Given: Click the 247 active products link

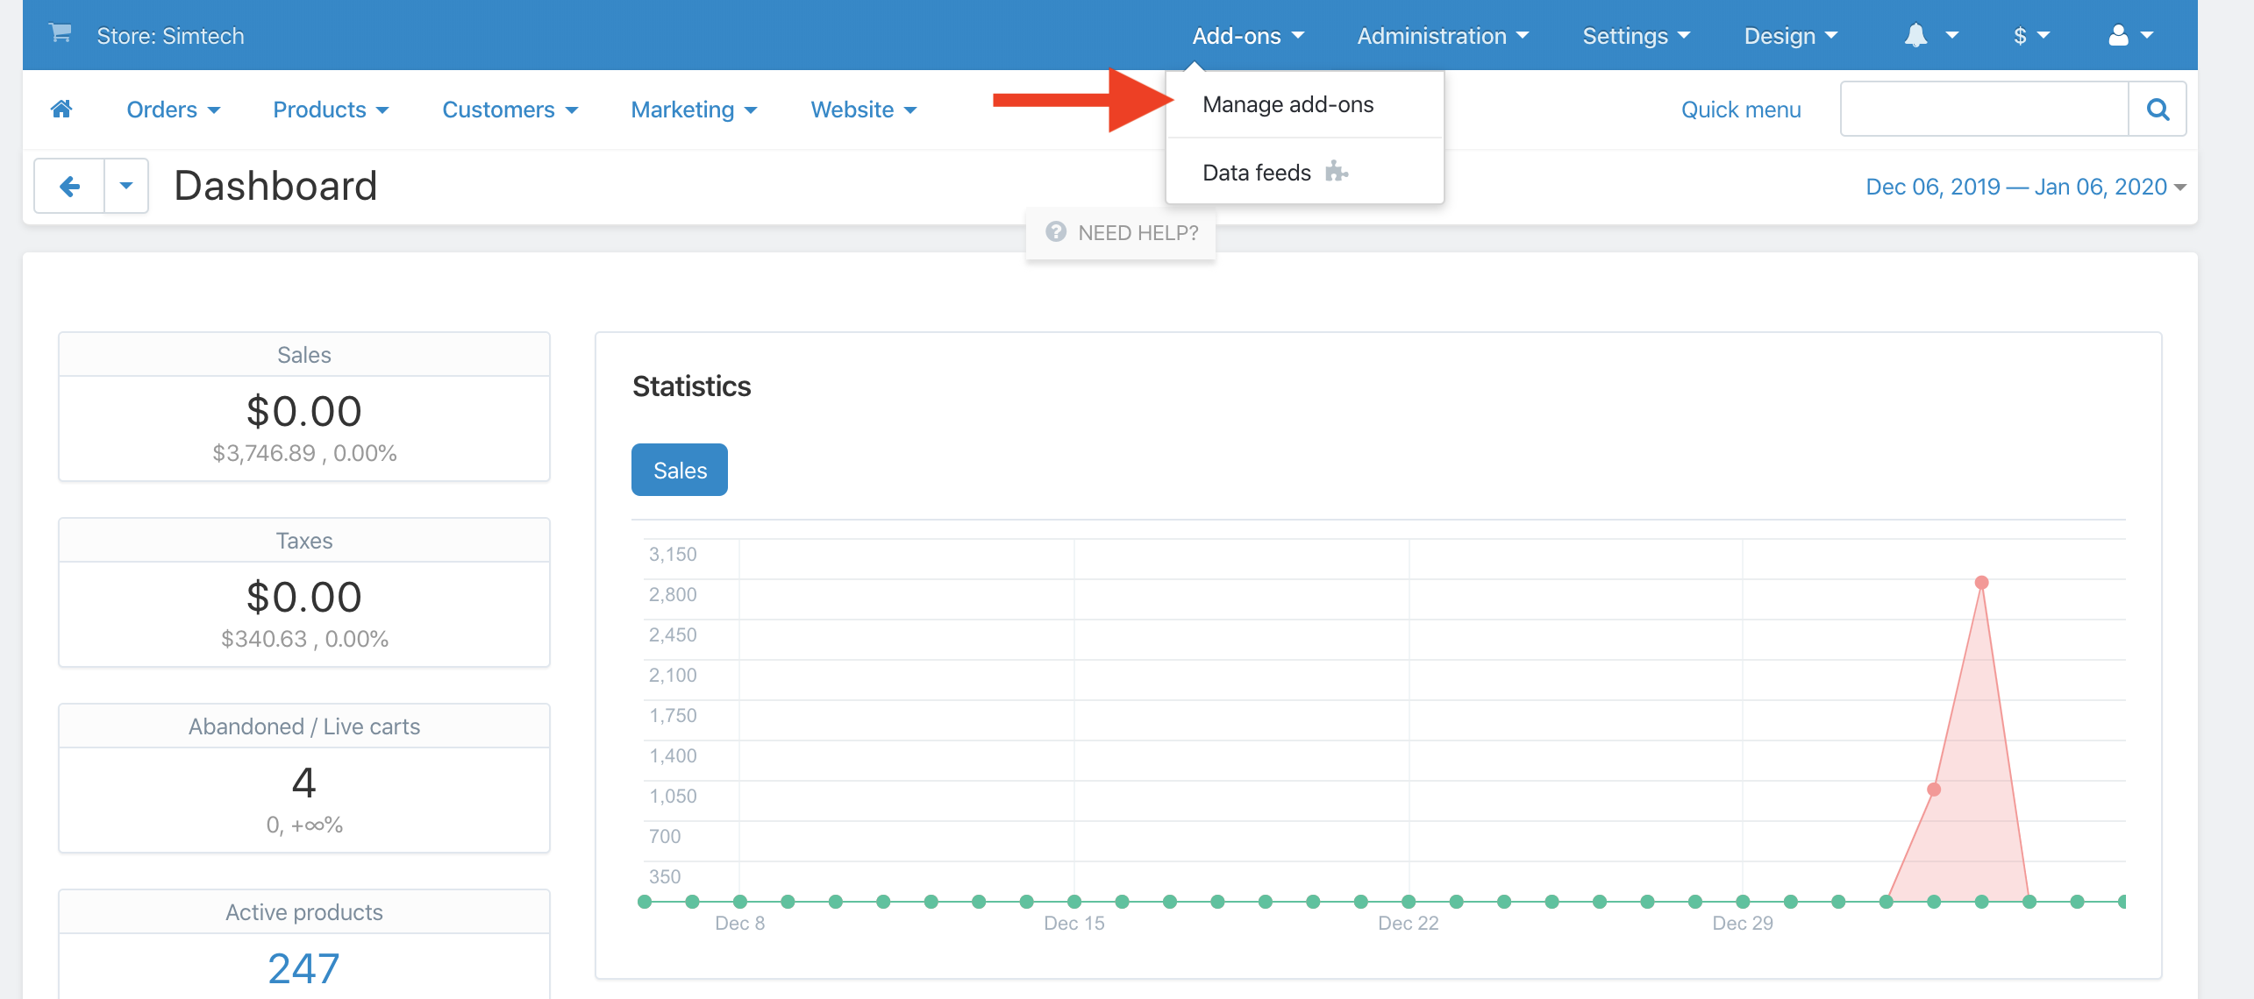Looking at the screenshot, I should coord(303,967).
